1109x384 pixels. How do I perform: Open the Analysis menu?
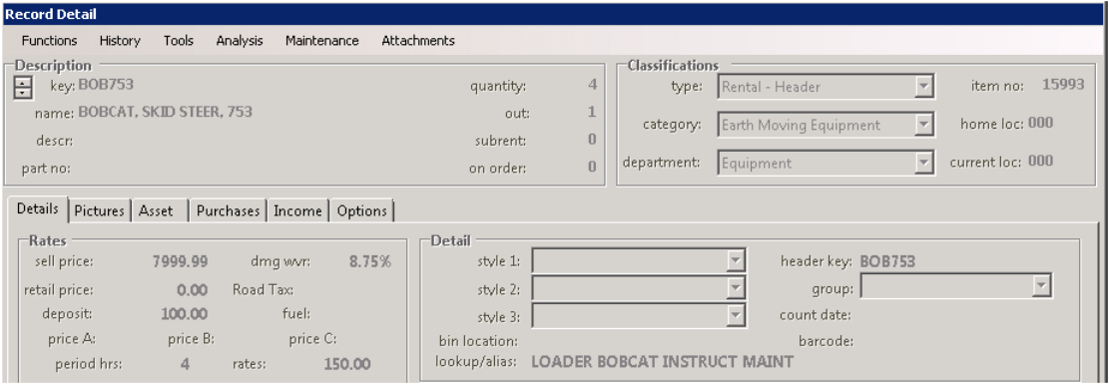[x=240, y=41]
